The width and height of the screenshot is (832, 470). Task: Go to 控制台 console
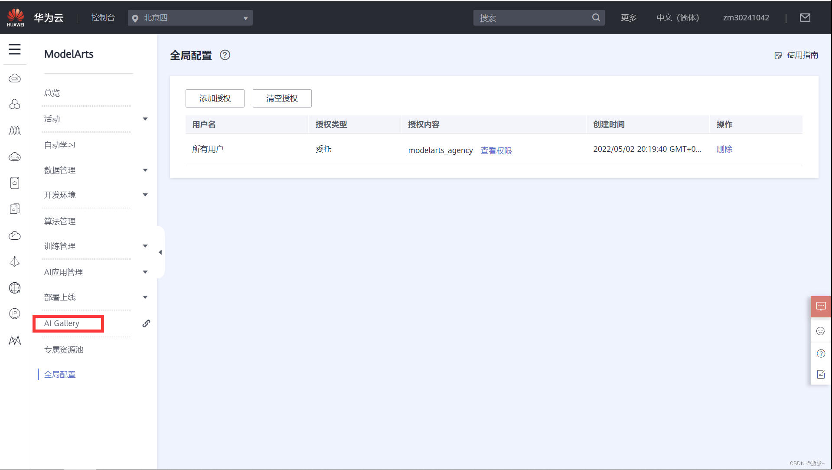coord(103,17)
